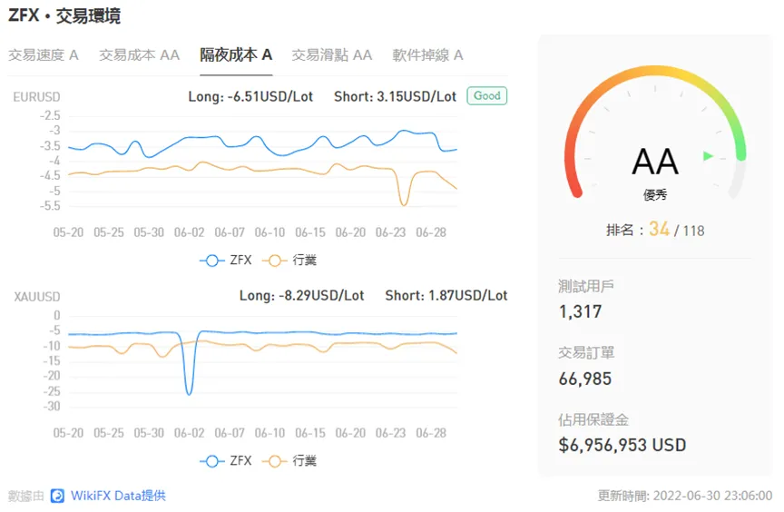Click the ranking number 34

tap(659, 230)
